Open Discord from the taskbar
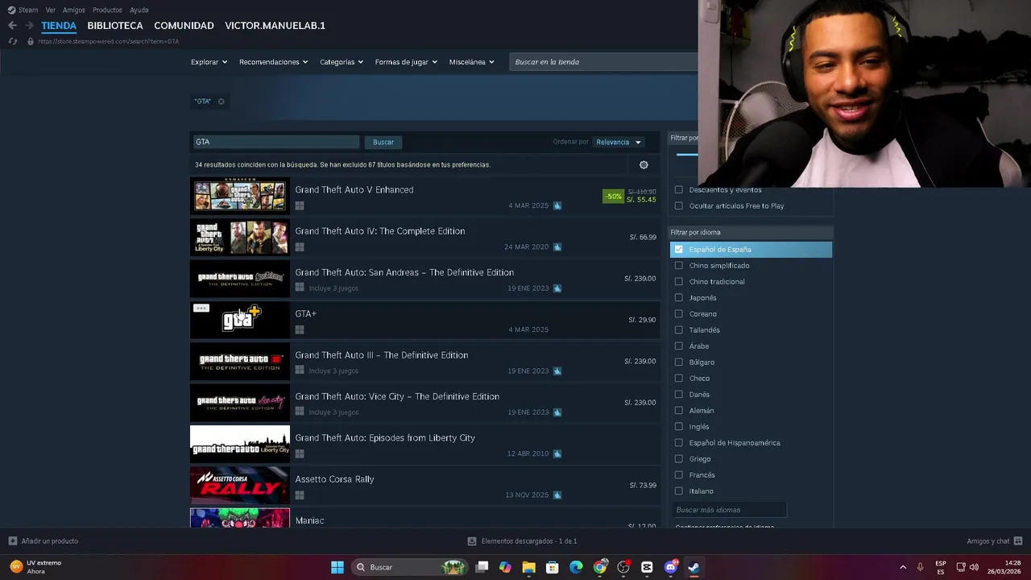The height and width of the screenshot is (580, 1031). (671, 567)
